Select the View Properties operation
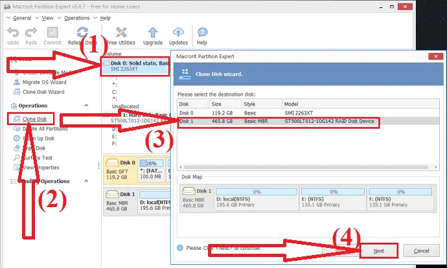 (x=36, y=168)
